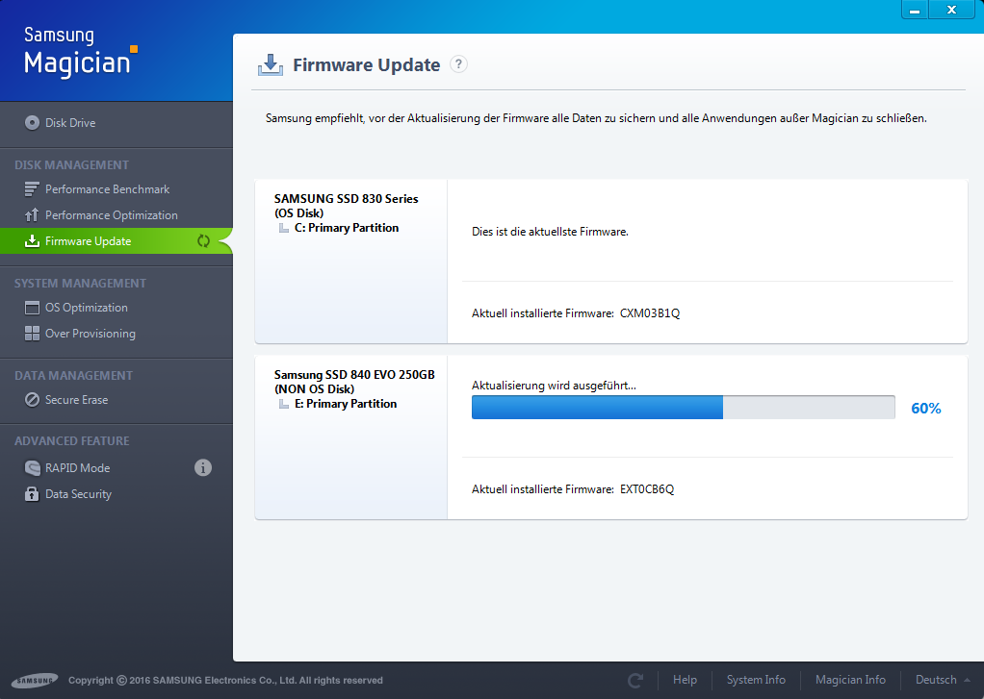Click the Data Security padlock icon

pyautogui.click(x=32, y=494)
